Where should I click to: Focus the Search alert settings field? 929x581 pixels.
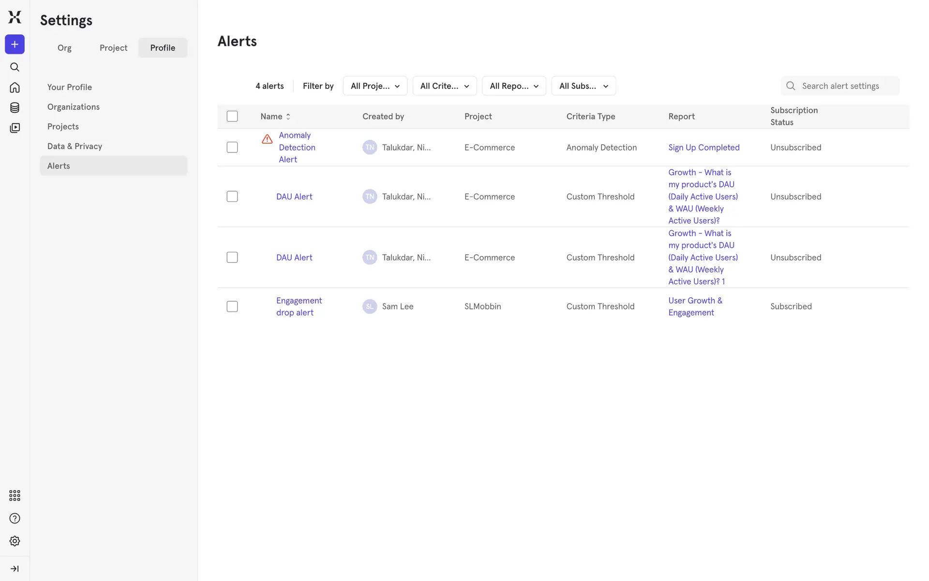coord(847,86)
